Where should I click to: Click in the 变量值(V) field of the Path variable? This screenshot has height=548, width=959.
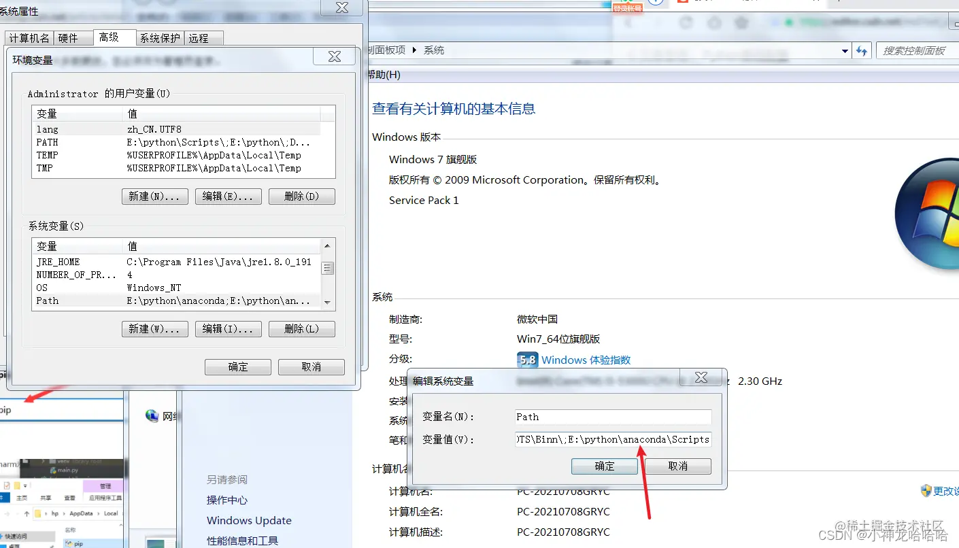[613, 439]
